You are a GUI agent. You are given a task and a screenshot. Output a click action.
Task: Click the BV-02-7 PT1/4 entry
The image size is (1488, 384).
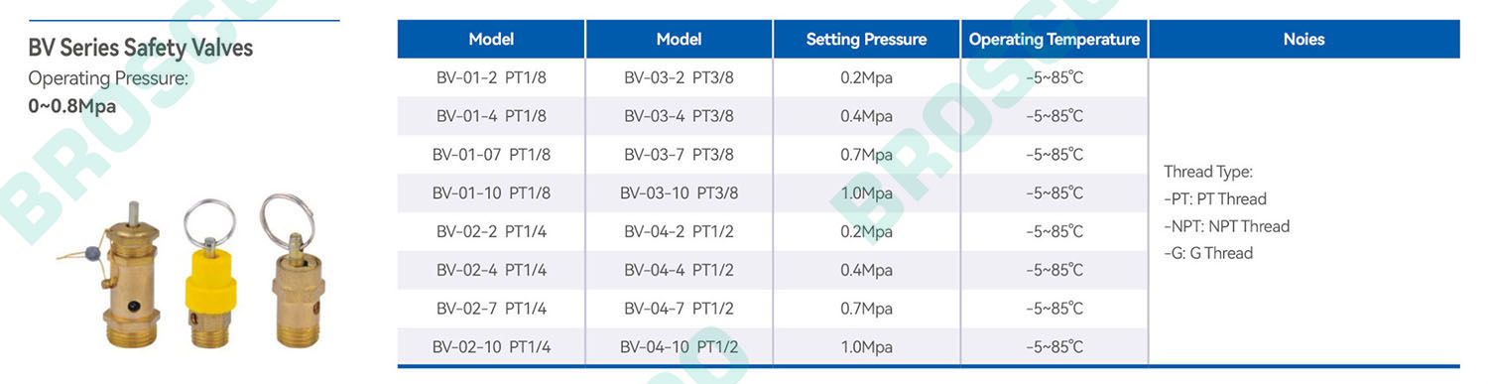(491, 309)
